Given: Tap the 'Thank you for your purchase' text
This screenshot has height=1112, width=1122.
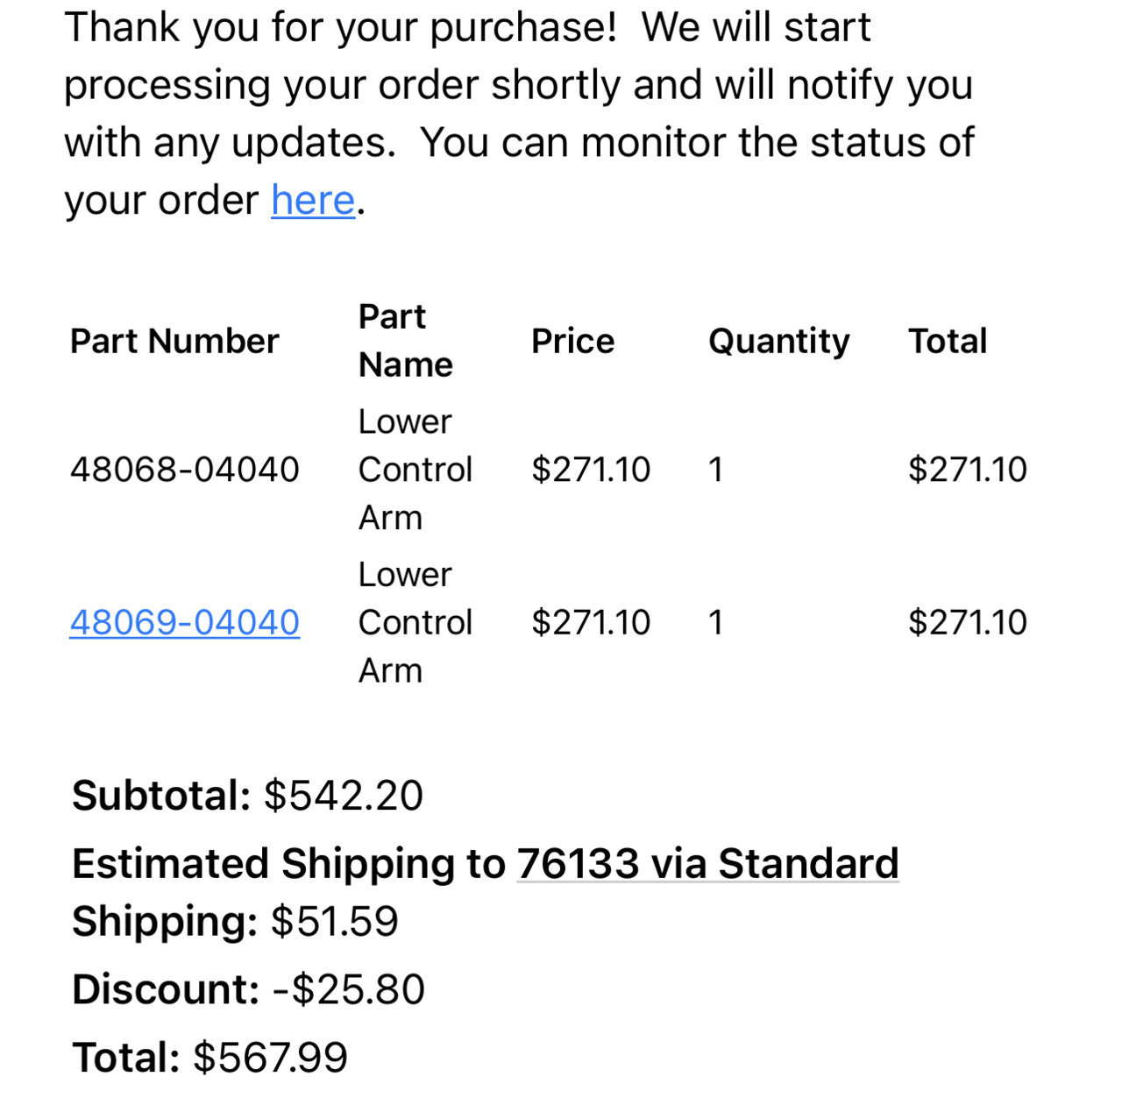Looking at the screenshot, I should [x=341, y=27].
